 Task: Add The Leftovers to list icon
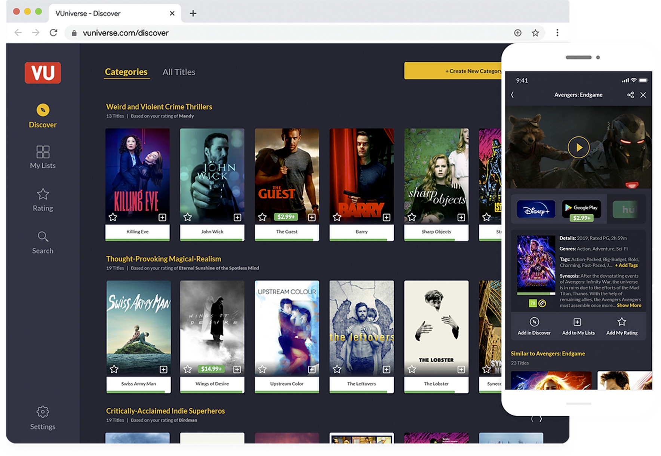pyautogui.click(x=387, y=369)
